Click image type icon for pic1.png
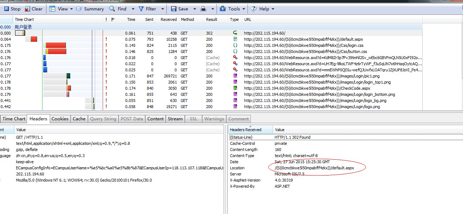 pos(235,76)
